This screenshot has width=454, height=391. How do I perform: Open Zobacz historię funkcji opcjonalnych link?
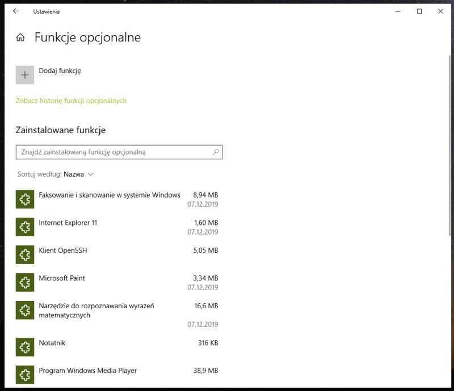71,101
